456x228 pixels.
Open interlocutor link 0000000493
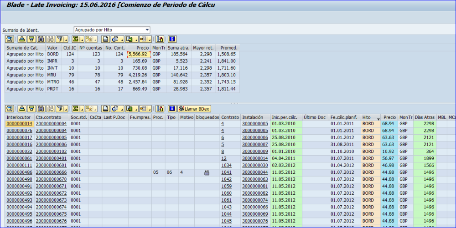coord(20,200)
